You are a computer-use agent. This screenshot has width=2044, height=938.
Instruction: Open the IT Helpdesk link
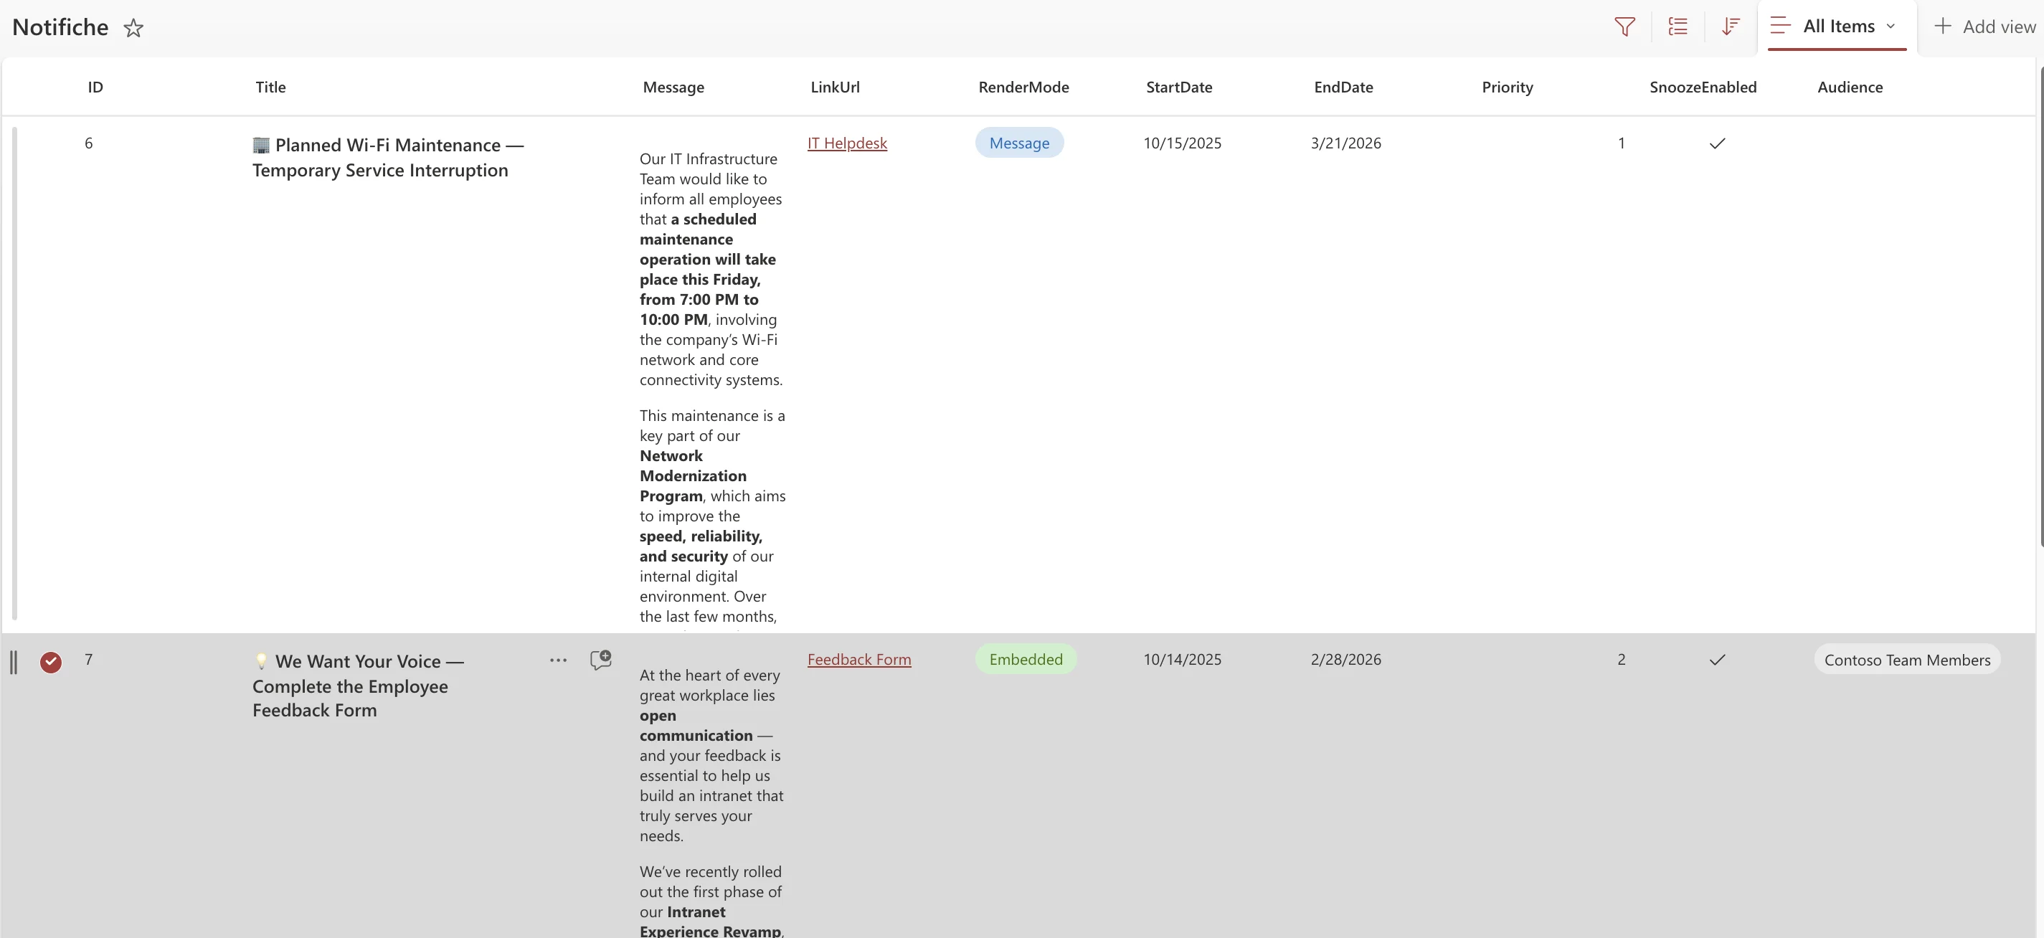(x=846, y=143)
